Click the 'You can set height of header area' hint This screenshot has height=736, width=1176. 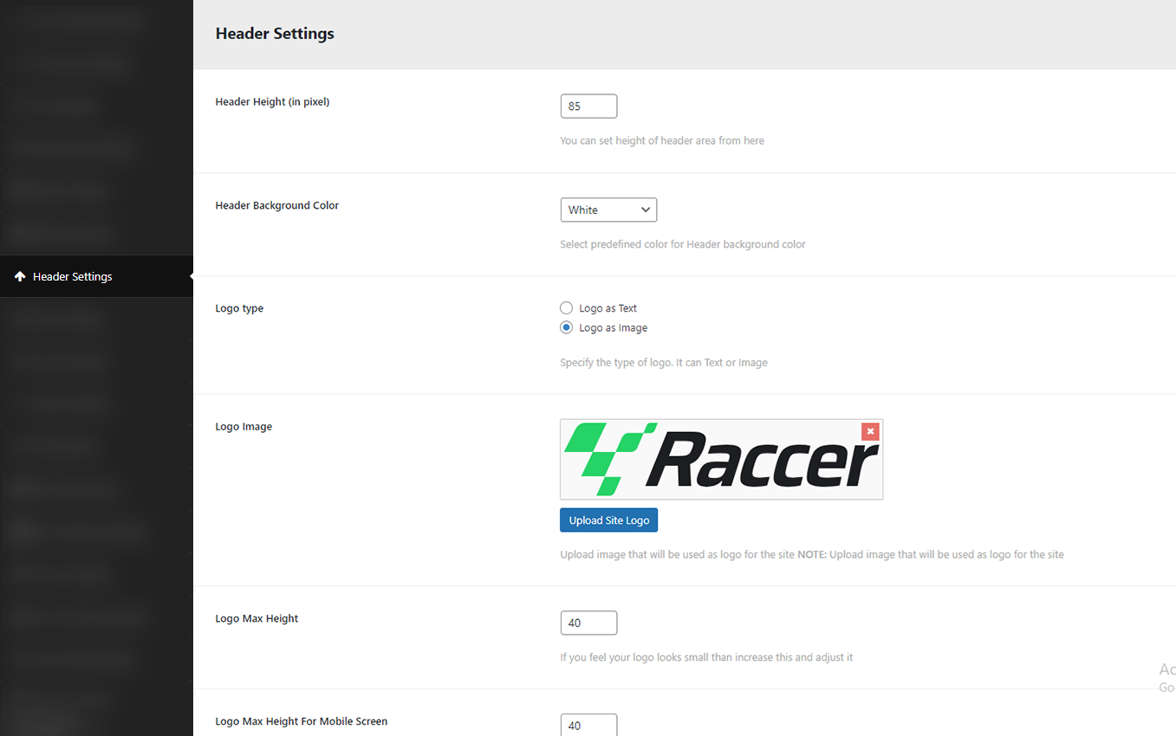click(x=662, y=141)
